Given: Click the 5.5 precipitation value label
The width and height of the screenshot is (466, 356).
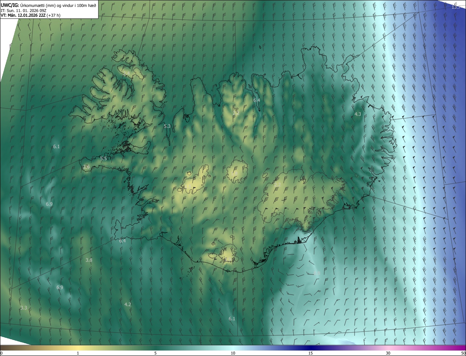Looking at the screenshot, I should pyautogui.click(x=103, y=158).
